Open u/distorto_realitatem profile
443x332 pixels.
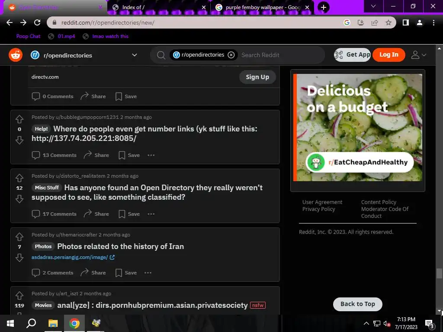(x=80, y=176)
